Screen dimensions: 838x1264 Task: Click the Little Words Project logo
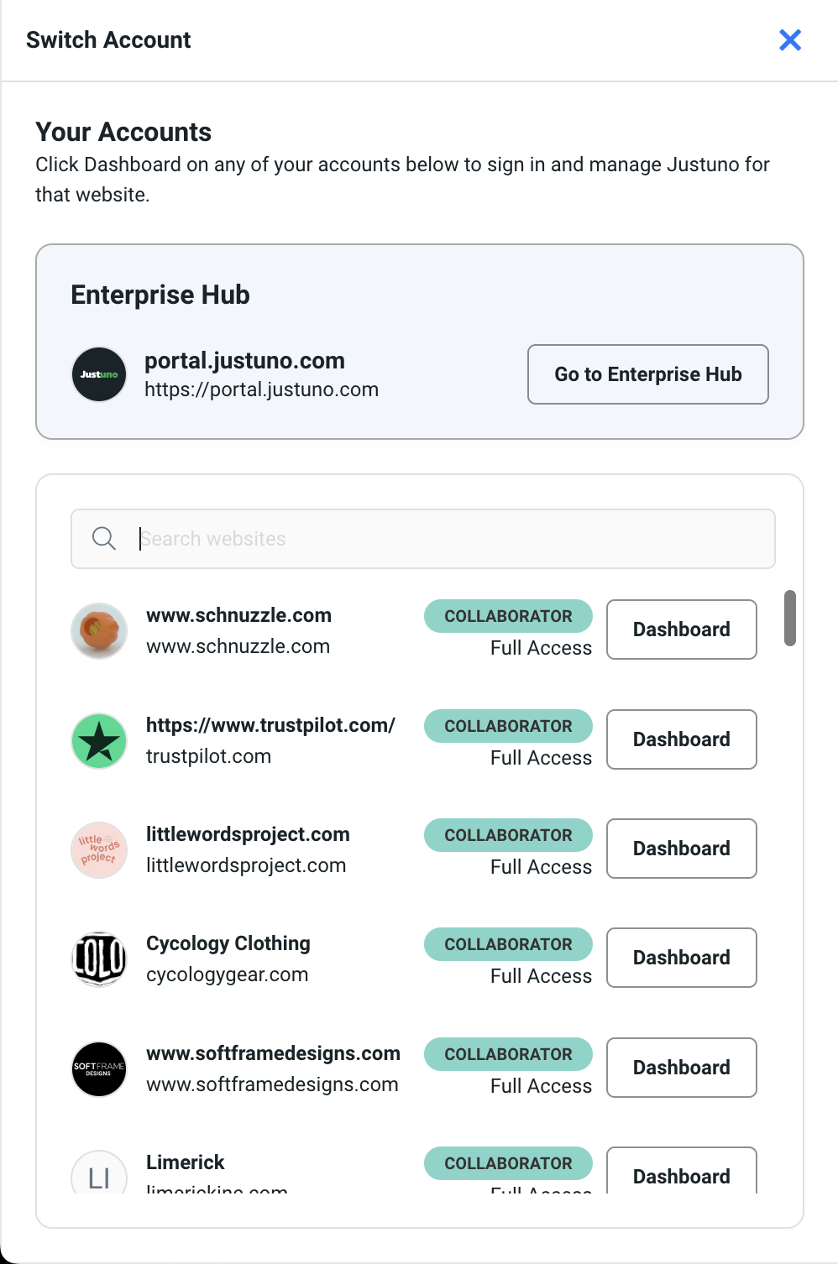point(99,850)
